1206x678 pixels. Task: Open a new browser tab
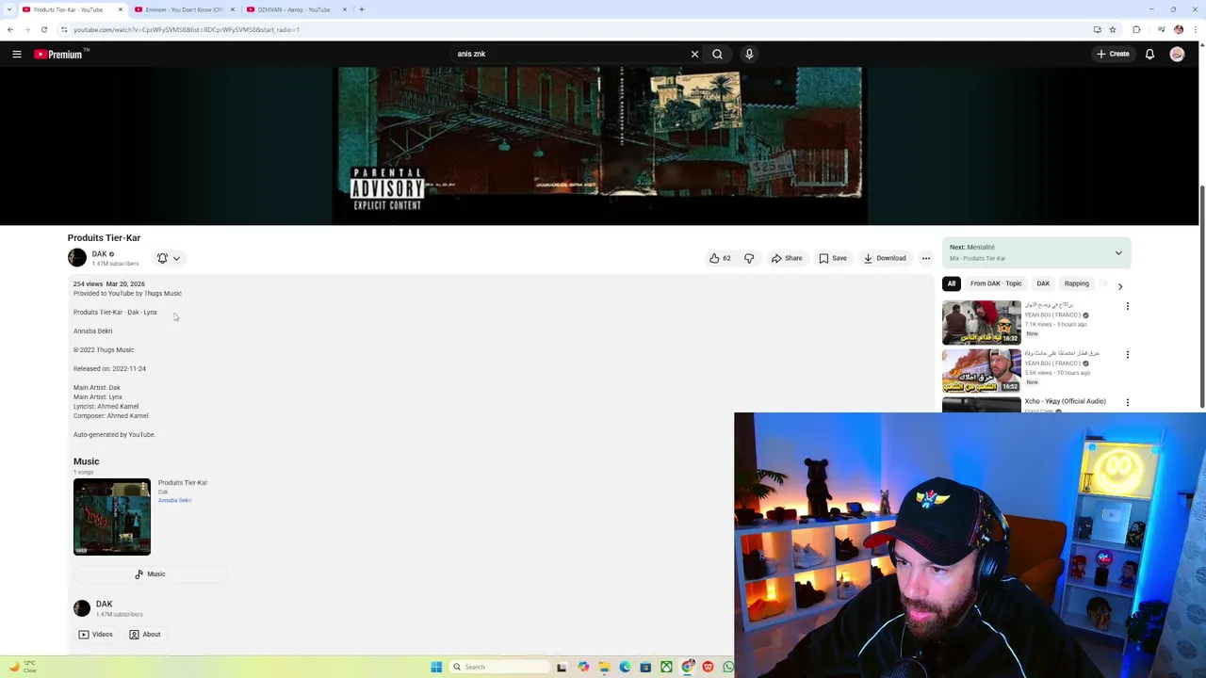(x=362, y=9)
